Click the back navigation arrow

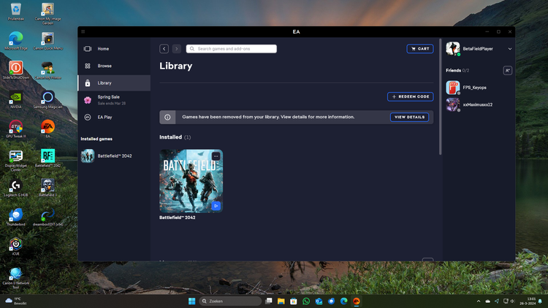(164, 49)
